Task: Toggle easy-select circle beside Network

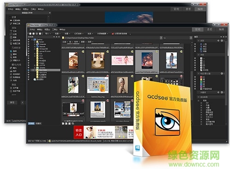Action: coord(29,46)
